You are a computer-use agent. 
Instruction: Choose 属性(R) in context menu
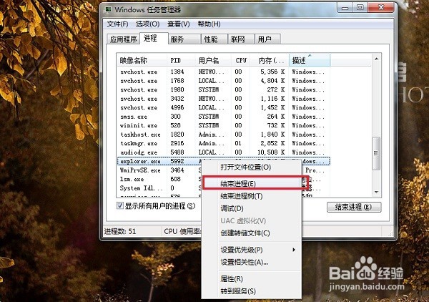[x=252, y=278]
